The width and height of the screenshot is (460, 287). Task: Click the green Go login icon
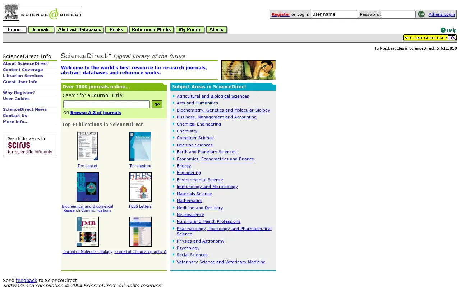[421, 14]
